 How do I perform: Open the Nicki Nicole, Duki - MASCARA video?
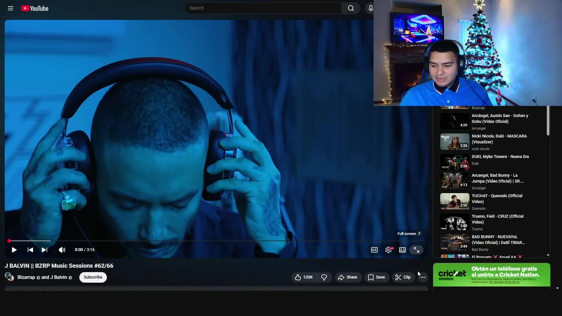point(499,139)
